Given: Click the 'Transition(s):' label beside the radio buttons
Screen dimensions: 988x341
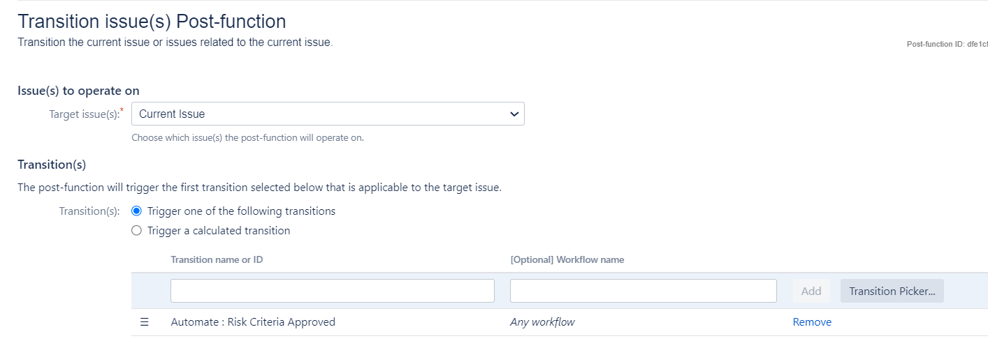Looking at the screenshot, I should [x=89, y=211].
